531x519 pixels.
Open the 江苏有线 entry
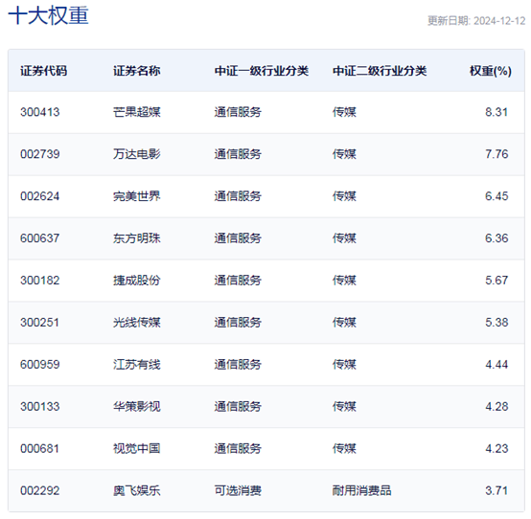(137, 365)
